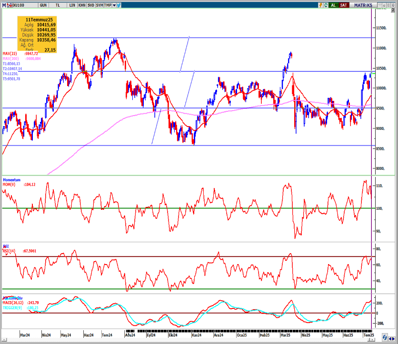Click the XU100 symbol field
The height and width of the screenshot is (344, 398).
[24, 5]
